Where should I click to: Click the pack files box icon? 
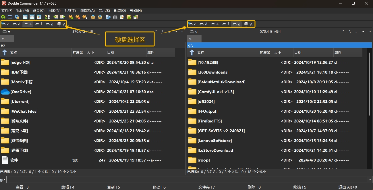93,17
